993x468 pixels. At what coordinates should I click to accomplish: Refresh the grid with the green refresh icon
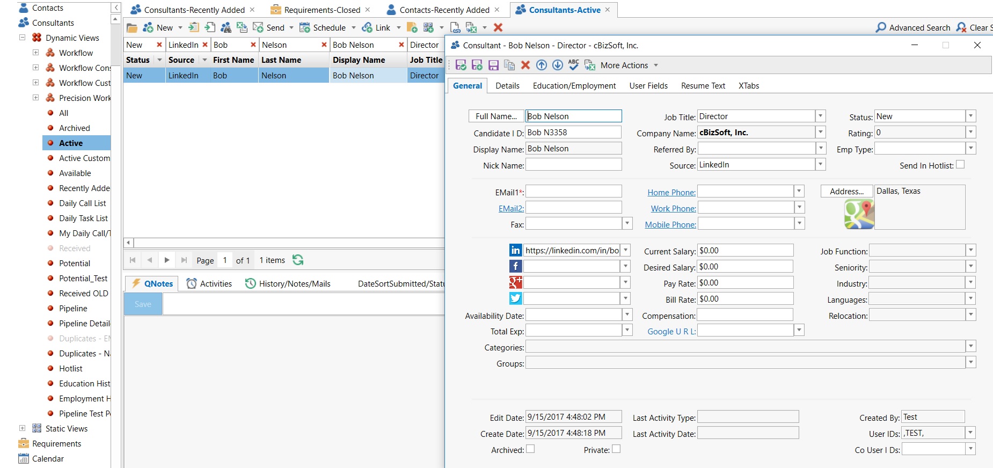298,260
